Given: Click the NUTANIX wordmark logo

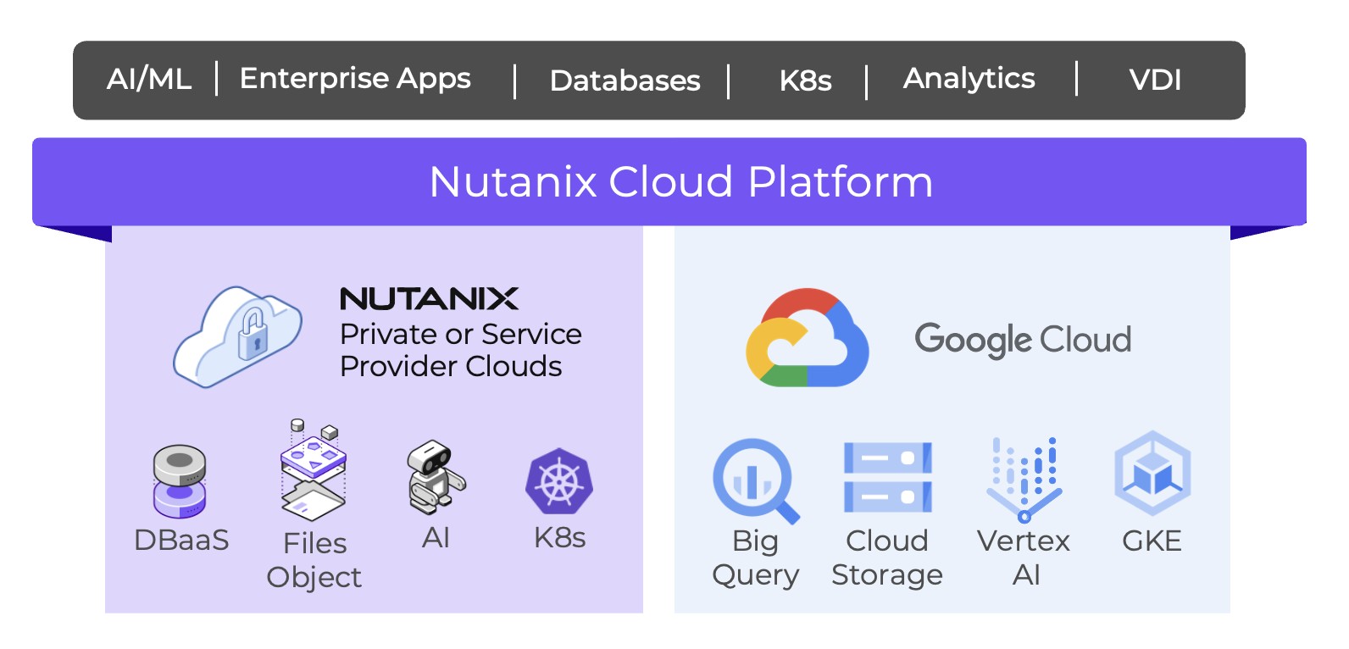Looking at the screenshot, I should [429, 299].
